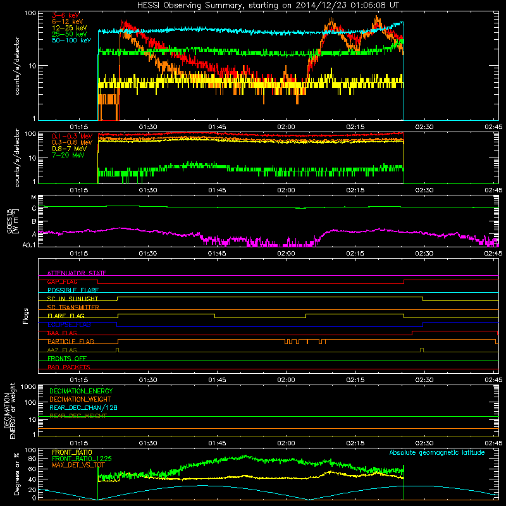506x506 pixels.
Task: Click '02:00' time tick under the Flags panel
Action: (286, 380)
